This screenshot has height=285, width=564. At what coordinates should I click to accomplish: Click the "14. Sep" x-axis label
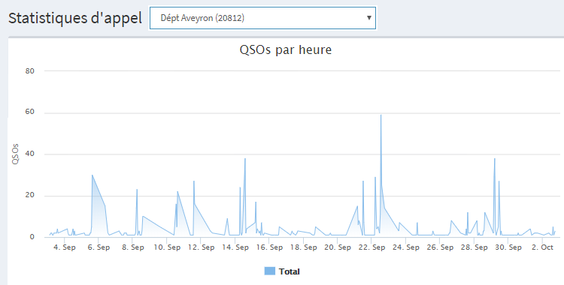(x=235, y=247)
